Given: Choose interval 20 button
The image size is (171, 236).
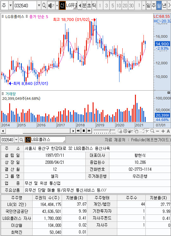Looking at the screenshot, I should [125, 6].
